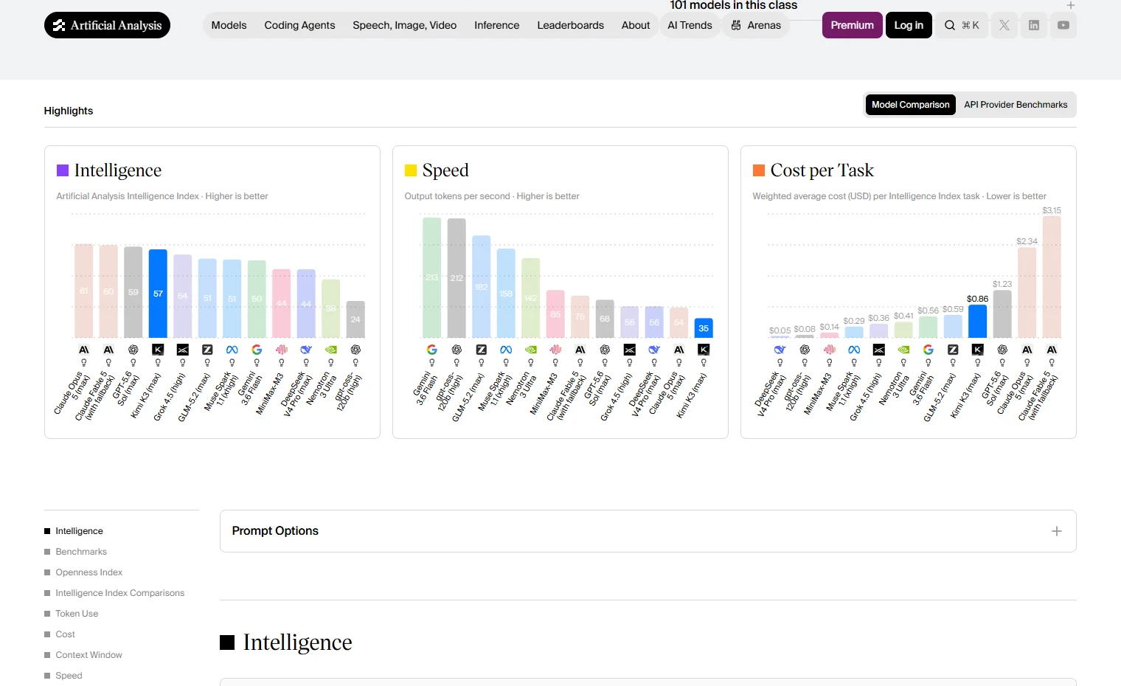Jump to Intelligence Index Comparisons in sidebar

tap(120, 593)
